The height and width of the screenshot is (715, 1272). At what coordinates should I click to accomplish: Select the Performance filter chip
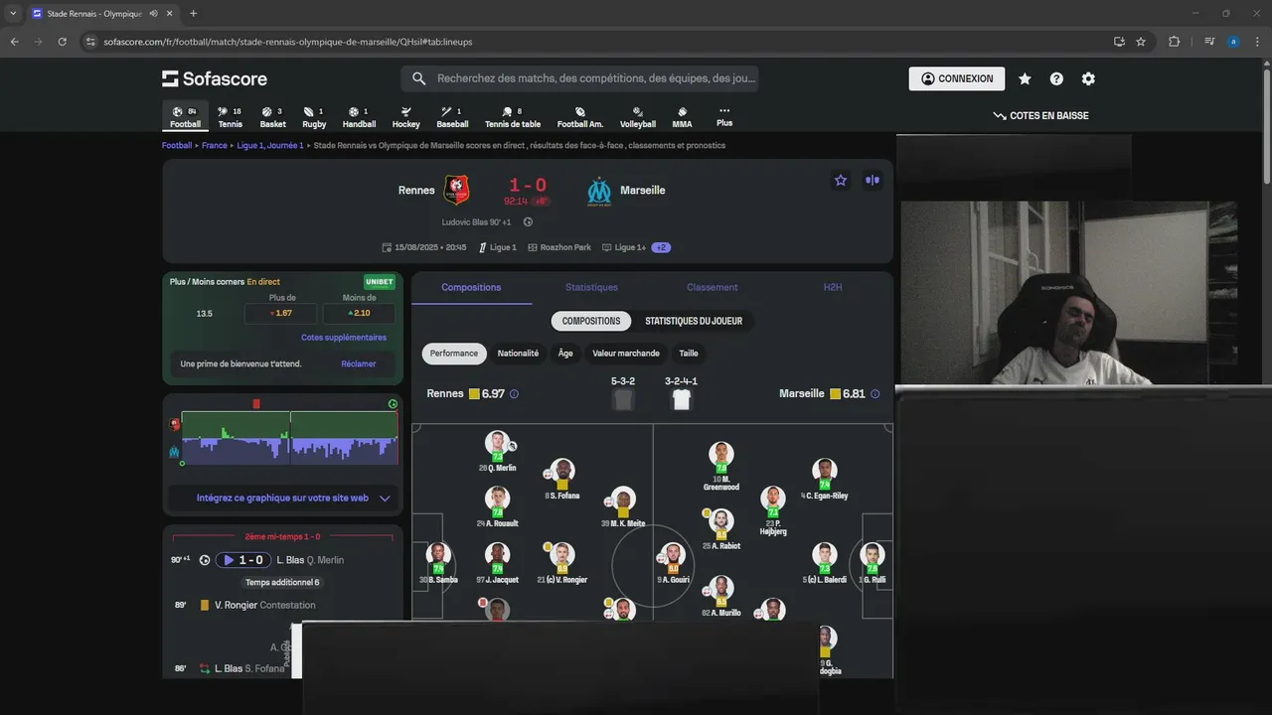point(454,354)
